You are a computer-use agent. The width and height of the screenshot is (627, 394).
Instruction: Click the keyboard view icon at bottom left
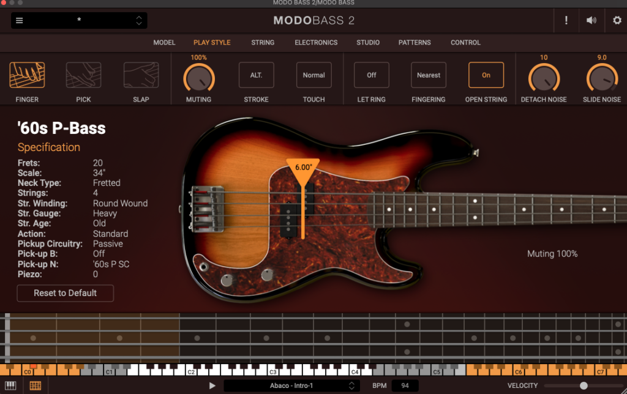[x=12, y=386]
